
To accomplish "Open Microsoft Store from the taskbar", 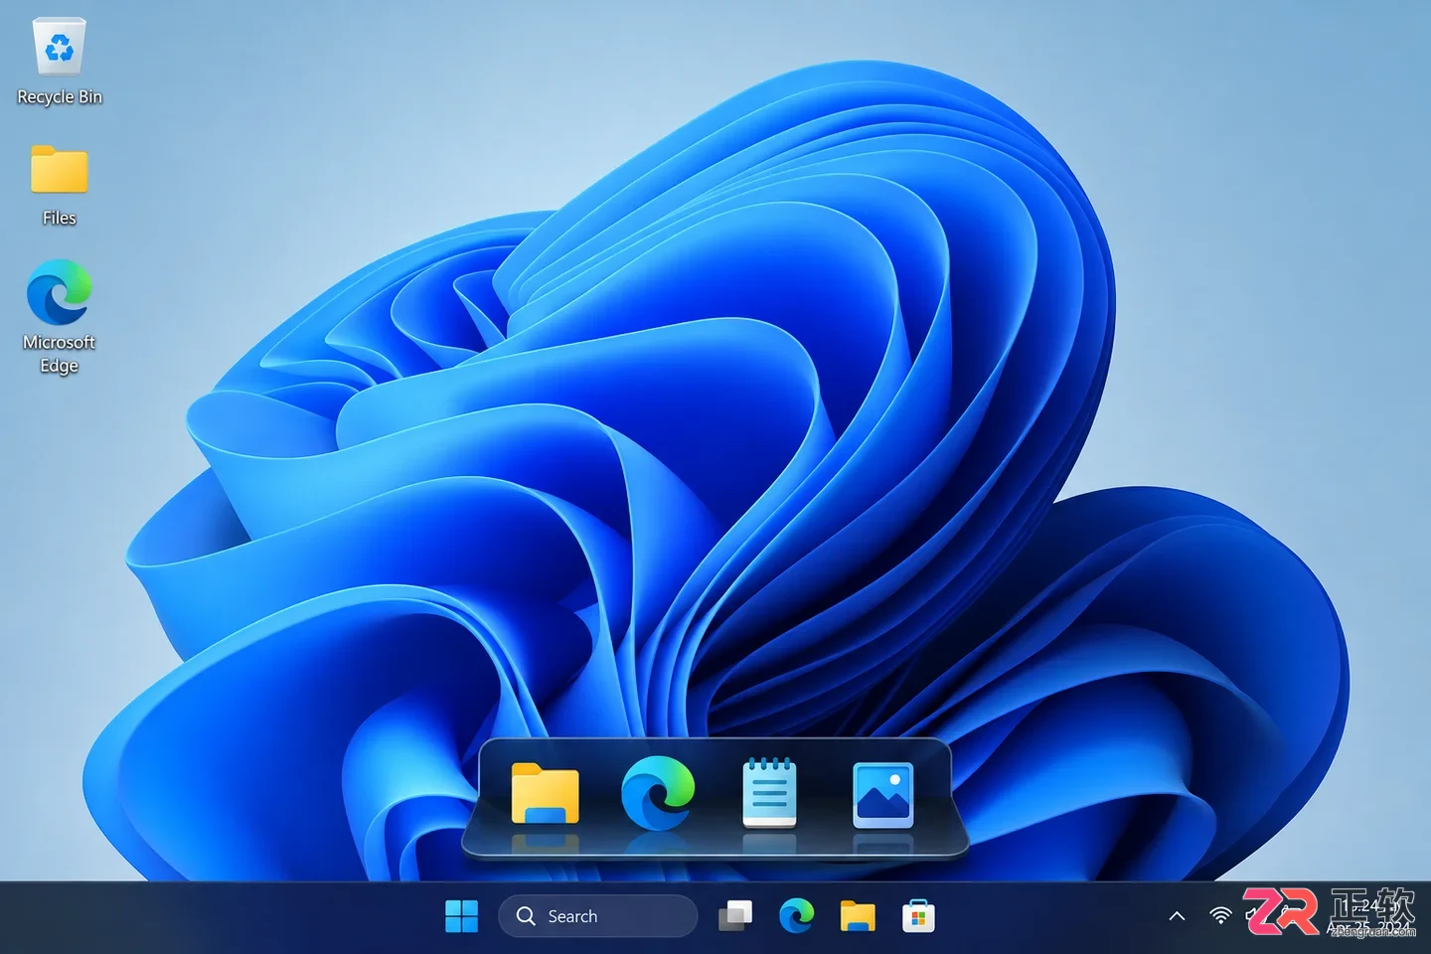I will 918,916.
